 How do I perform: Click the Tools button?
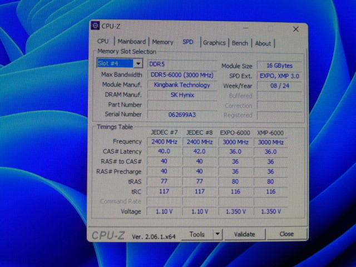coord(197,234)
